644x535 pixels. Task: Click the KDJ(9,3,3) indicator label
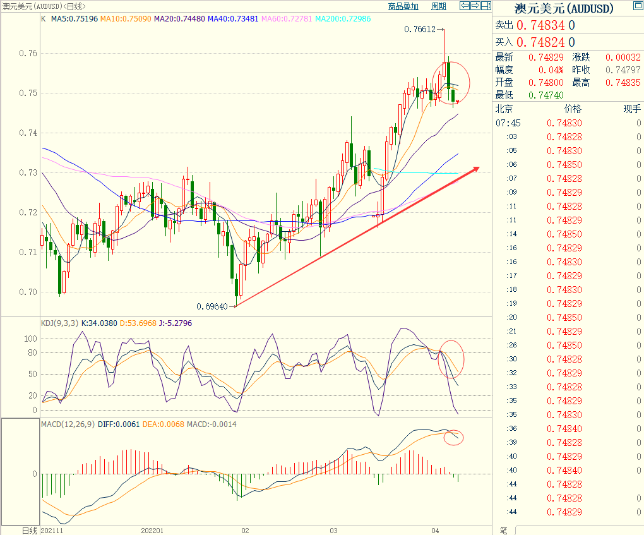point(59,323)
